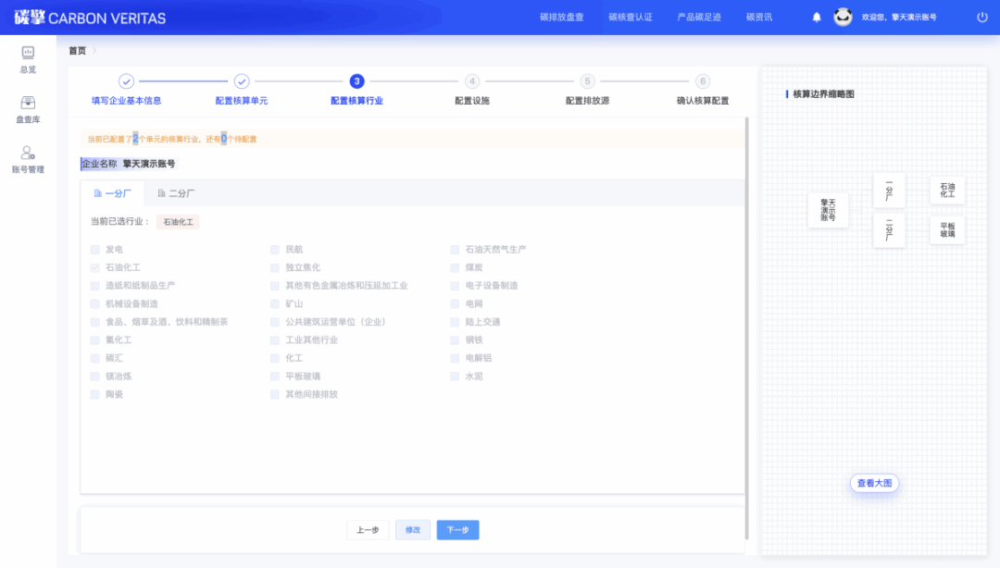Toggle the 独立焦化 checkbox
1000x568 pixels.
(x=275, y=267)
